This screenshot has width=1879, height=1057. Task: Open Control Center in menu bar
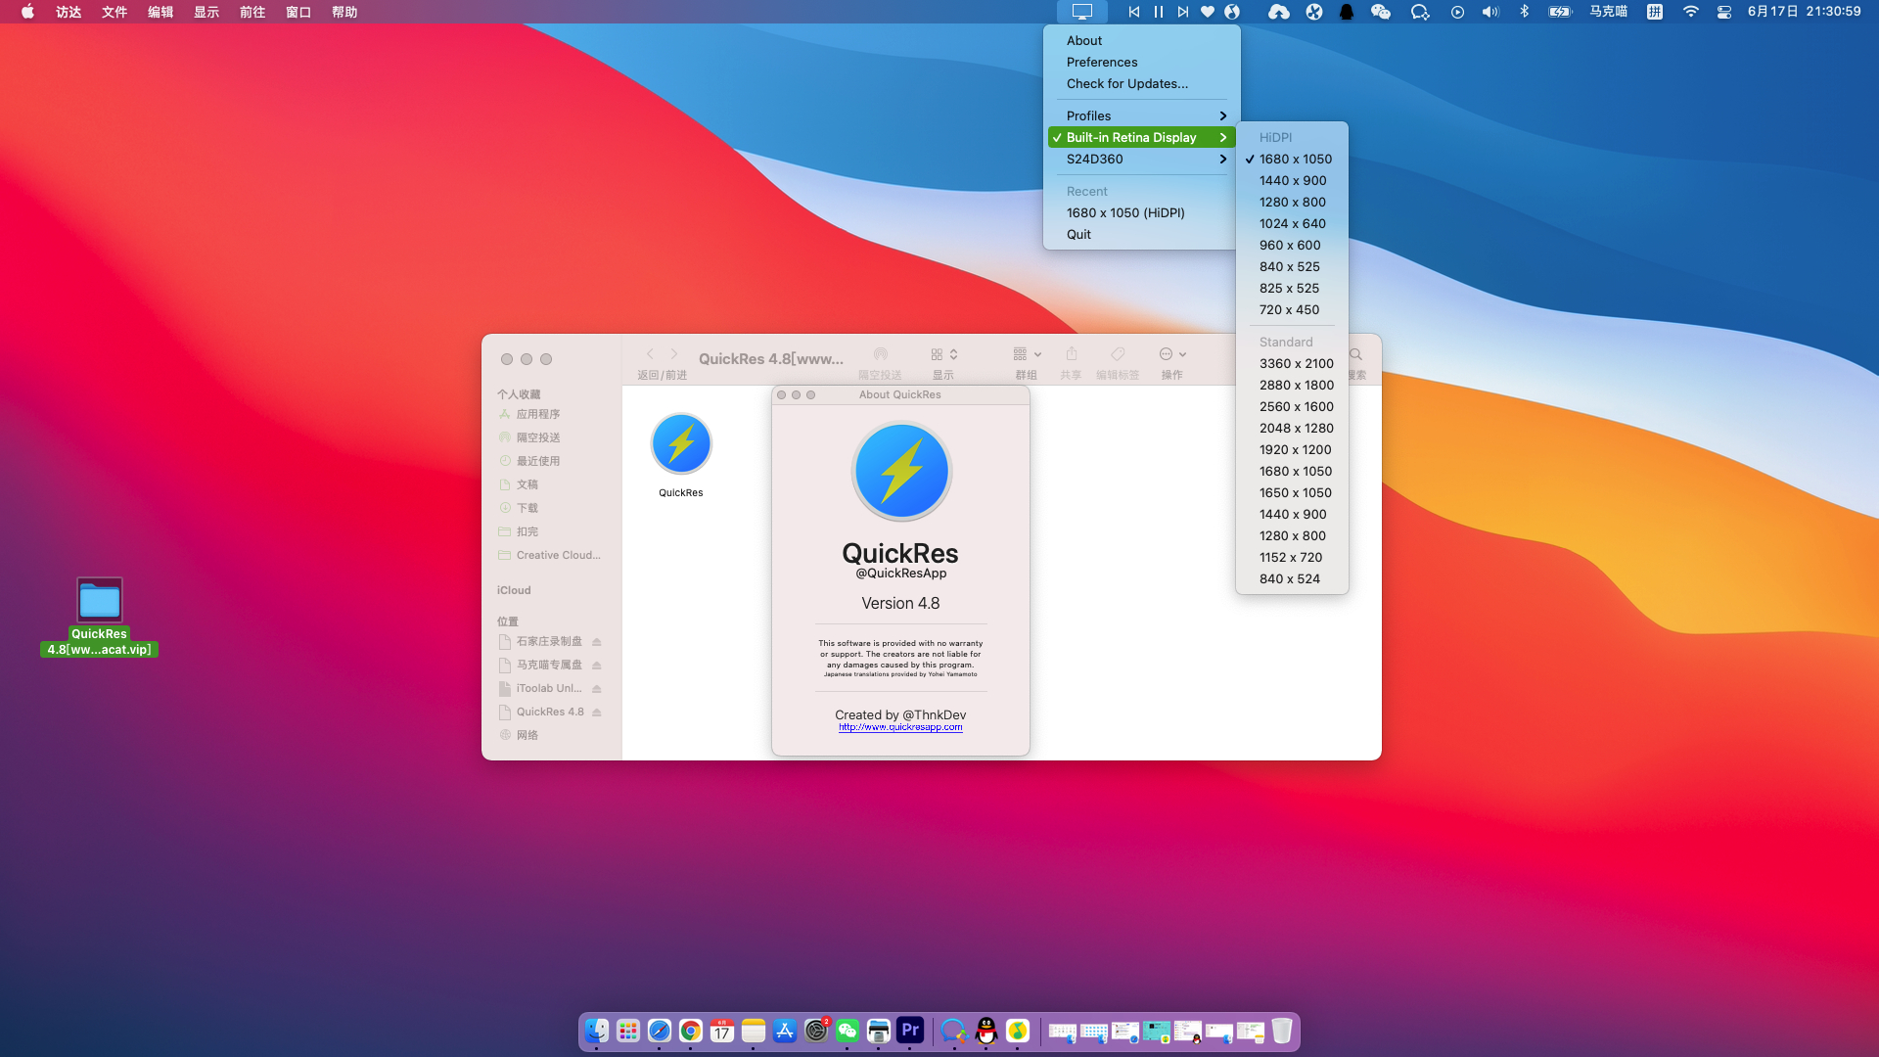pyautogui.click(x=1724, y=12)
